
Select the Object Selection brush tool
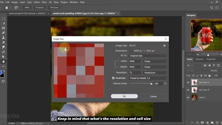tap(3, 23)
